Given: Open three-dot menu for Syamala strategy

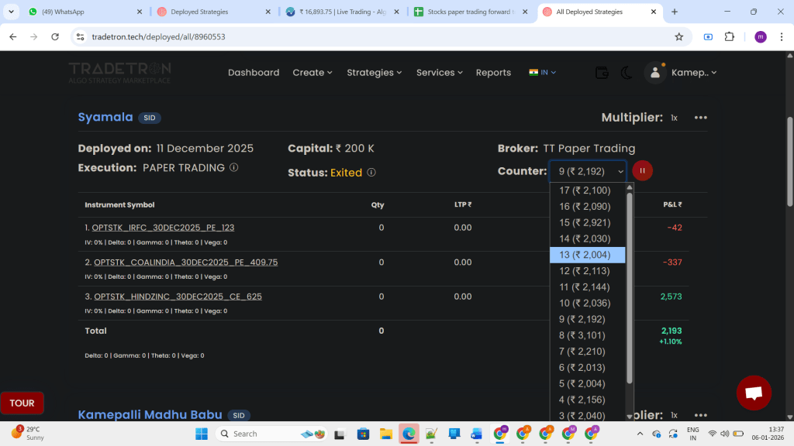Looking at the screenshot, I should click(x=701, y=118).
